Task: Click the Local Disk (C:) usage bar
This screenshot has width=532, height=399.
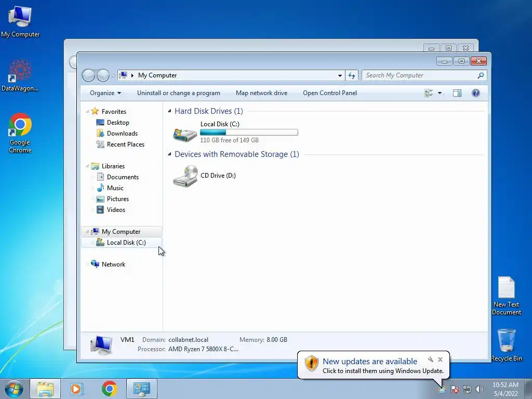Action: click(x=249, y=132)
